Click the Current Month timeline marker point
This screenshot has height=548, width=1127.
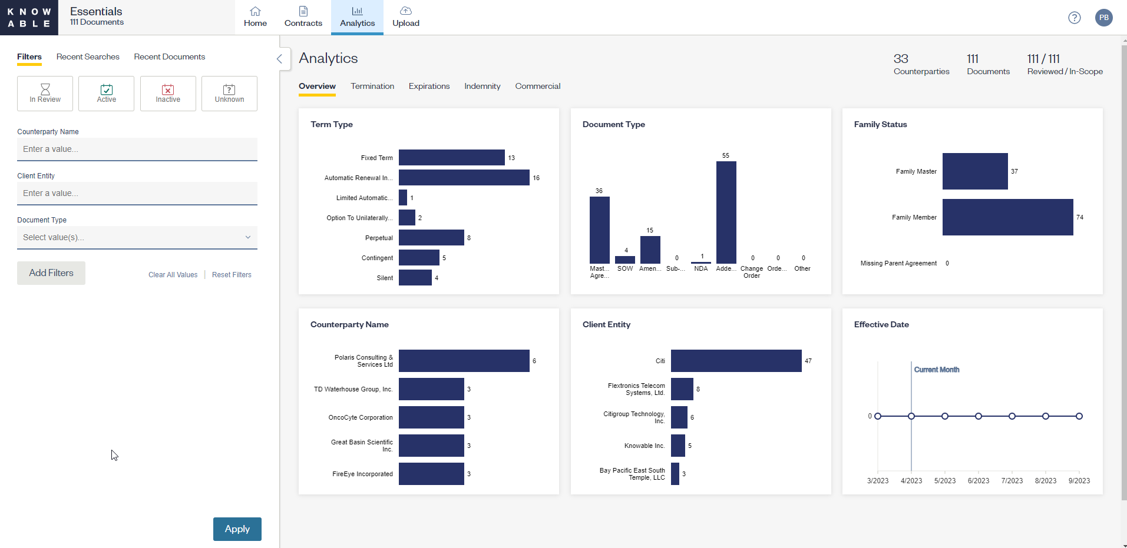coord(911,416)
